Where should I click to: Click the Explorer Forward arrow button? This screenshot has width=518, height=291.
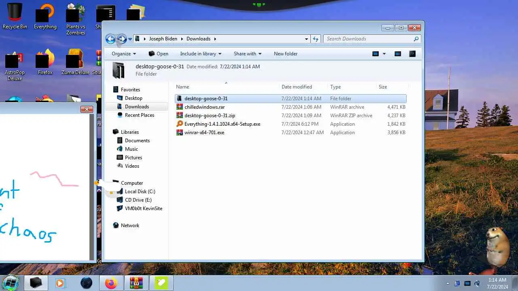[121, 39]
